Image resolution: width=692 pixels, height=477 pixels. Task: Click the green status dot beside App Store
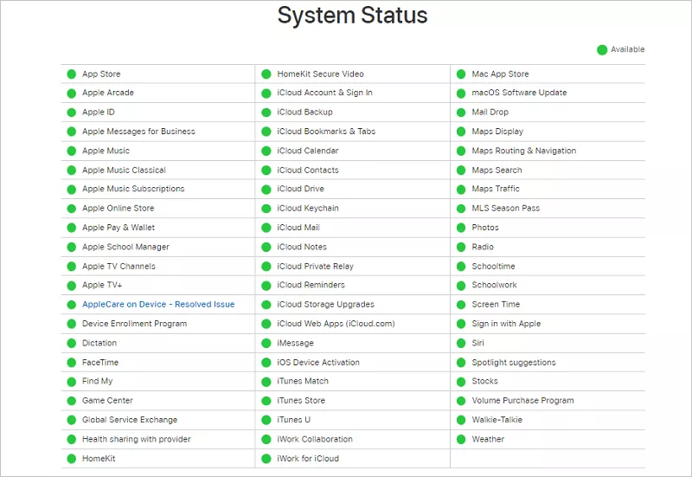72,74
